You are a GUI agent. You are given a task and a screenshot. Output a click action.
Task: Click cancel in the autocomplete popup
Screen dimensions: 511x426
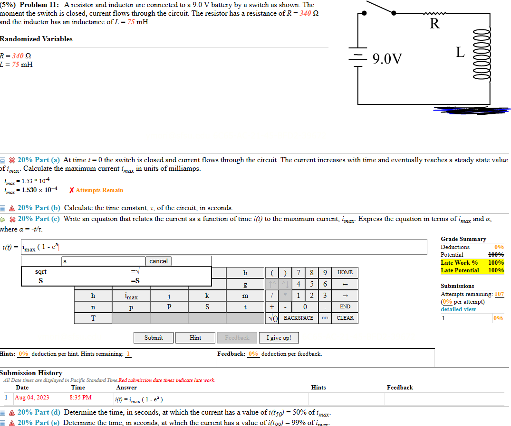(158, 261)
